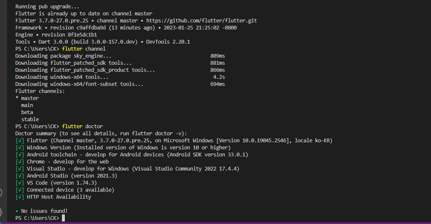Click the 'Flutter 3.7.0-27.0.pre.25' version text

[52, 21]
